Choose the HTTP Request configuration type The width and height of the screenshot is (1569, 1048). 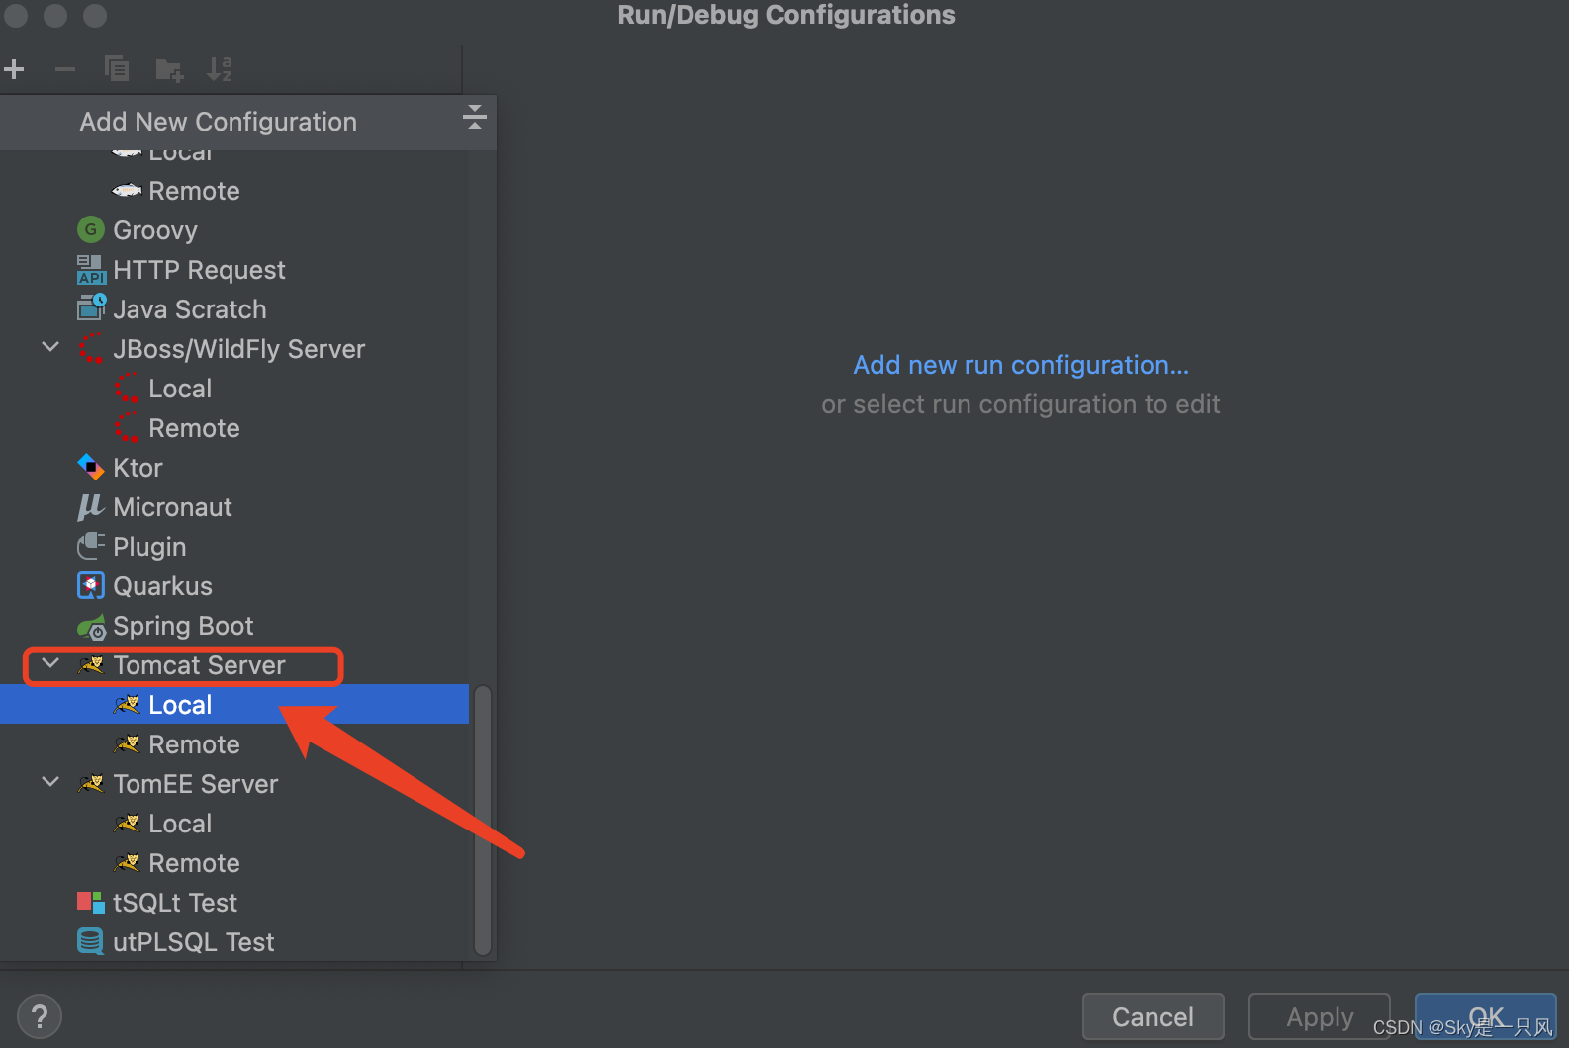coord(234,269)
